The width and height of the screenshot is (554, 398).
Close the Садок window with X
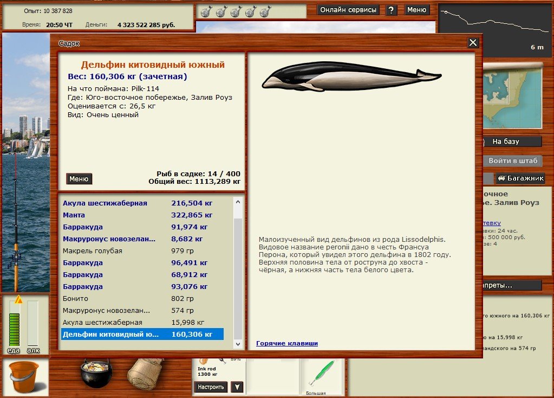pos(473,43)
